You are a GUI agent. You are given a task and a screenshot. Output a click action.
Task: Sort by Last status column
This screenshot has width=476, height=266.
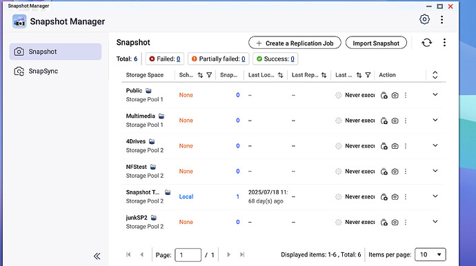[x=359, y=75]
